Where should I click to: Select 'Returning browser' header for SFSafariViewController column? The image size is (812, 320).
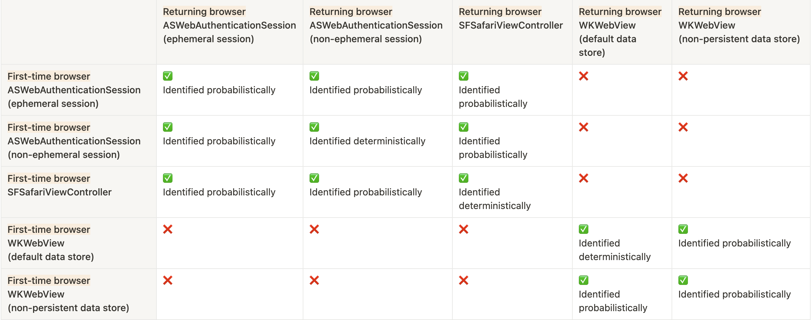(x=500, y=12)
